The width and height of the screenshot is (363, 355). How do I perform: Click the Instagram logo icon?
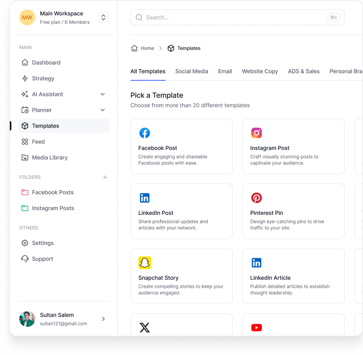[257, 133]
